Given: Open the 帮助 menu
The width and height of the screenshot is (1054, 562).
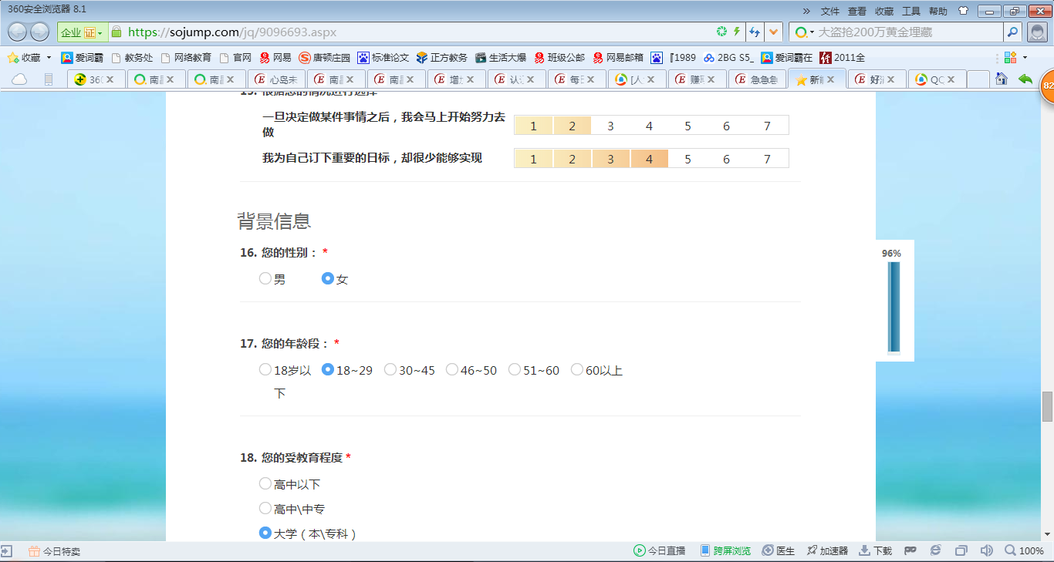Looking at the screenshot, I should (x=938, y=12).
